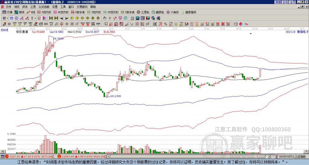
Task: Open the 帮助 menu
Action: (93, 7)
